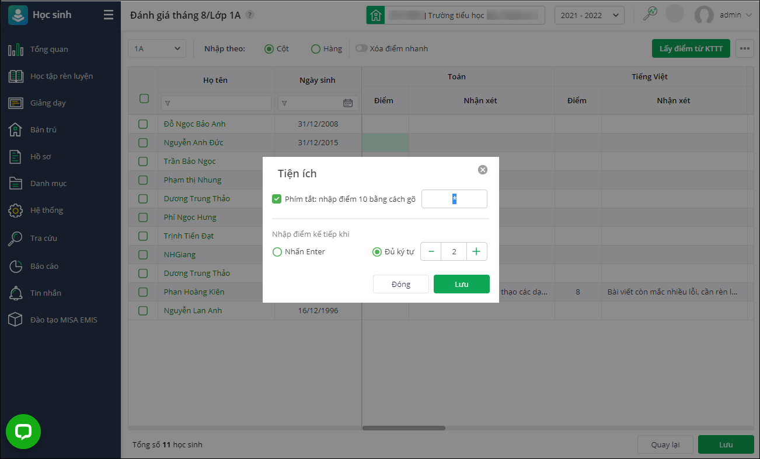Image resolution: width=760 pixels, height=459 pixels.
Task: Close the Tiện ích dialog with X
Action: (483, 170)
